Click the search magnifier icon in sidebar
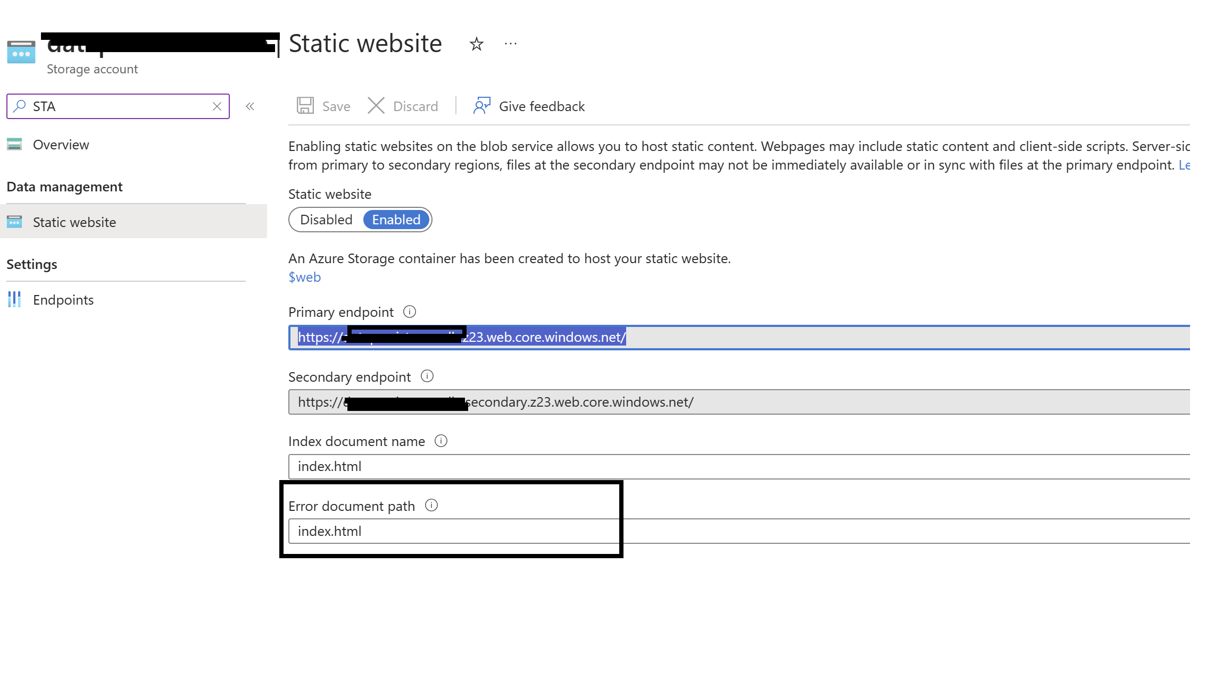The height and width of the screenshot is (681, 1214). tap(20, 106)
